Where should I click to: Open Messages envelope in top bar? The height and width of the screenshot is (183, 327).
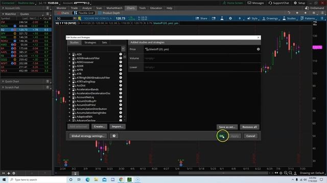[255, 3]
